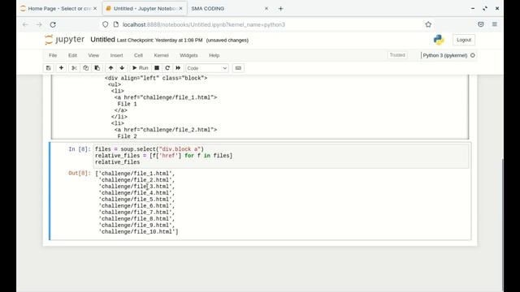Image resolution: width=520 pixels, height=292 pixels.
Task: Open the Insert menu
Action: click(x=116, y=55)
